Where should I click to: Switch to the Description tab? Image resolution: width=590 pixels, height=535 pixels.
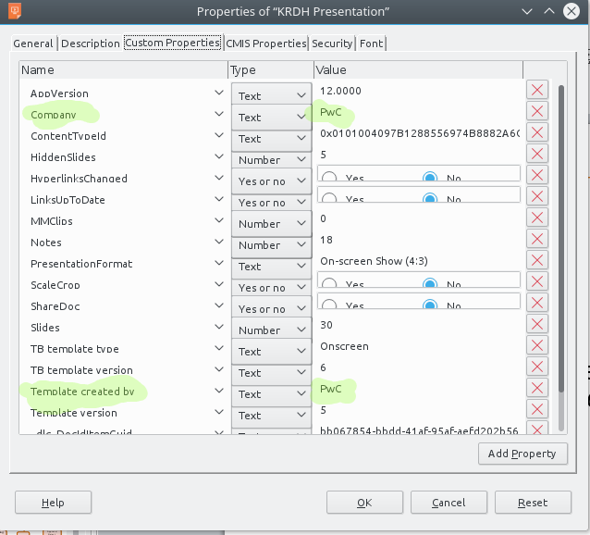pyautogui.click(x=91, y=44)
